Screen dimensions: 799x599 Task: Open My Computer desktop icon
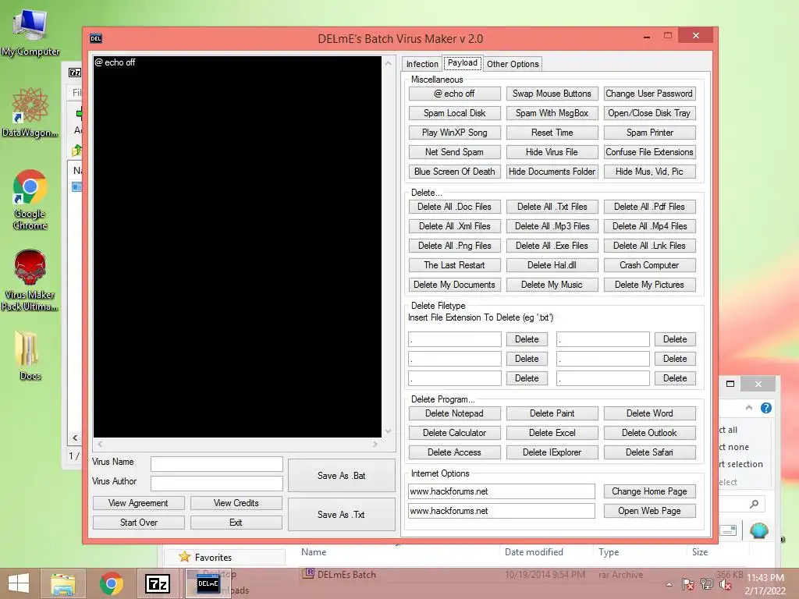coord(30,31)
